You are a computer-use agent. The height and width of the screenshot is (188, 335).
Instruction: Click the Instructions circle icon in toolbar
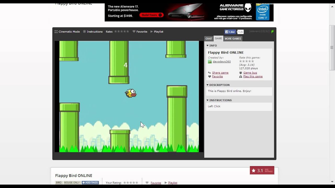pyautogui.click(x=85, y=32)
